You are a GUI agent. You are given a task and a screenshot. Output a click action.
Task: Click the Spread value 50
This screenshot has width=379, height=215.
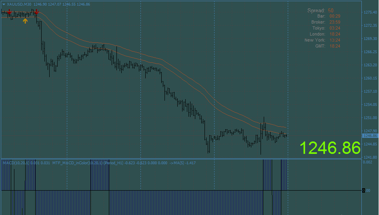(331, 10)
